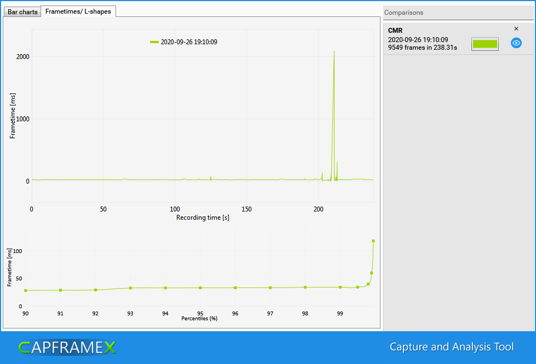Click the 2020-09-26 19:10:09 chart legend entry
Image resolution: width=536 pixels, height=364 pixels.
point(183,42)
